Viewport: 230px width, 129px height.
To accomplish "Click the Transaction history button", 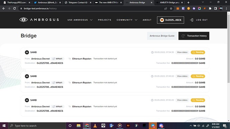I will (x=194, y=36).
